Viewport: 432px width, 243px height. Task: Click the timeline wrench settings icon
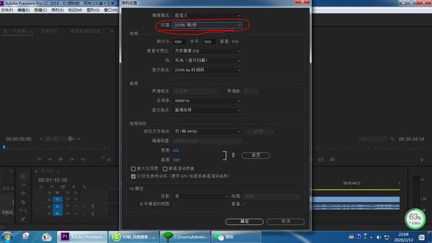point(84,187)
